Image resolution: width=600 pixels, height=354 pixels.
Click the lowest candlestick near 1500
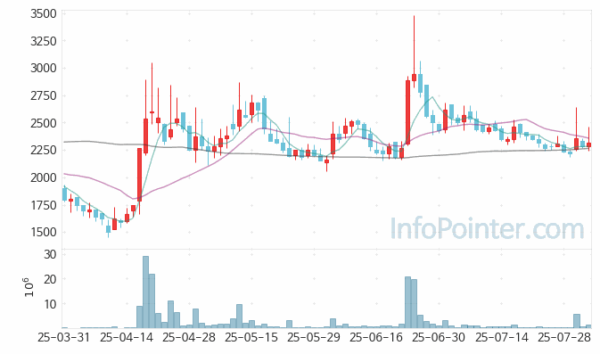click(108, 229)
